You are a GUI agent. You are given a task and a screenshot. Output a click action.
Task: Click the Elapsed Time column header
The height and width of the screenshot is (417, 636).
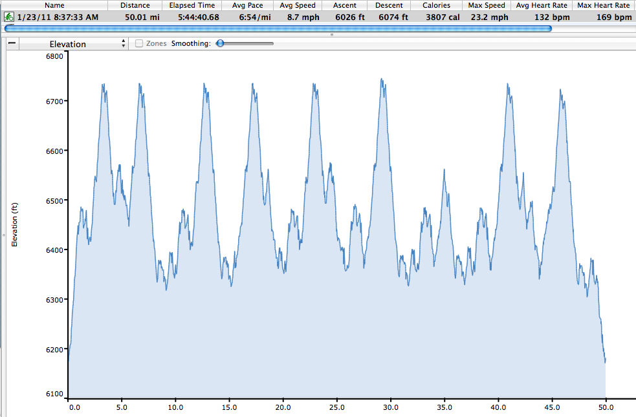[x=192, y=5]
